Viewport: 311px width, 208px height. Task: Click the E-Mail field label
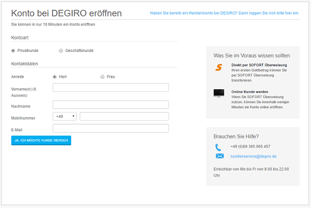pos(17,130)
